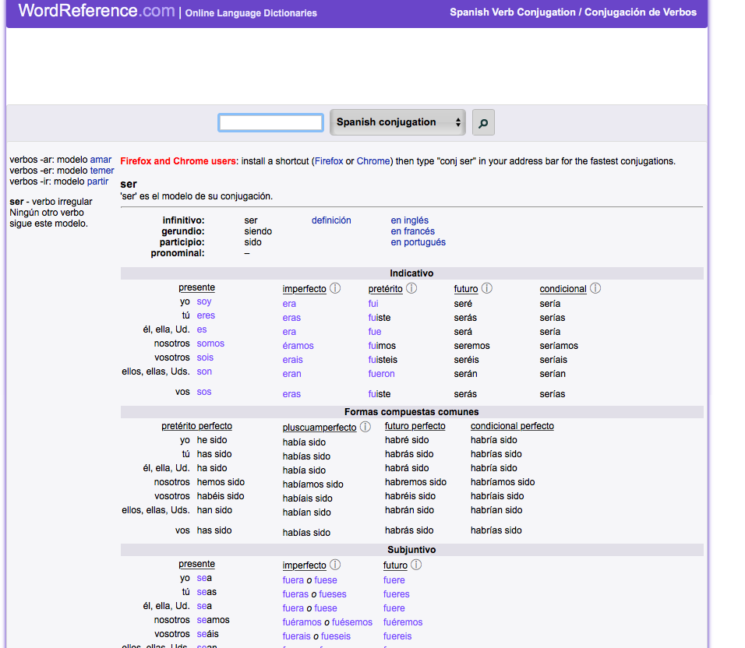Click the word 'fuéremos'

(403, 622)
